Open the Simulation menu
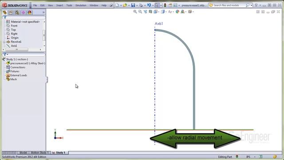Viewport: 284px width, 160px height. tap(81, 5)
